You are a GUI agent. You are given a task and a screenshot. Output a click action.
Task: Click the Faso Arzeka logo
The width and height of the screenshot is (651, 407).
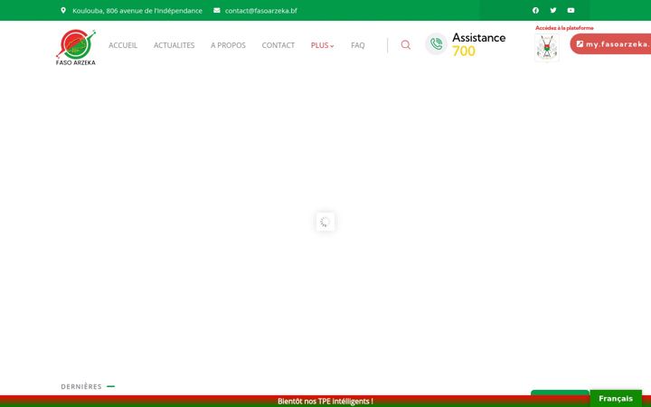(76, 47)
